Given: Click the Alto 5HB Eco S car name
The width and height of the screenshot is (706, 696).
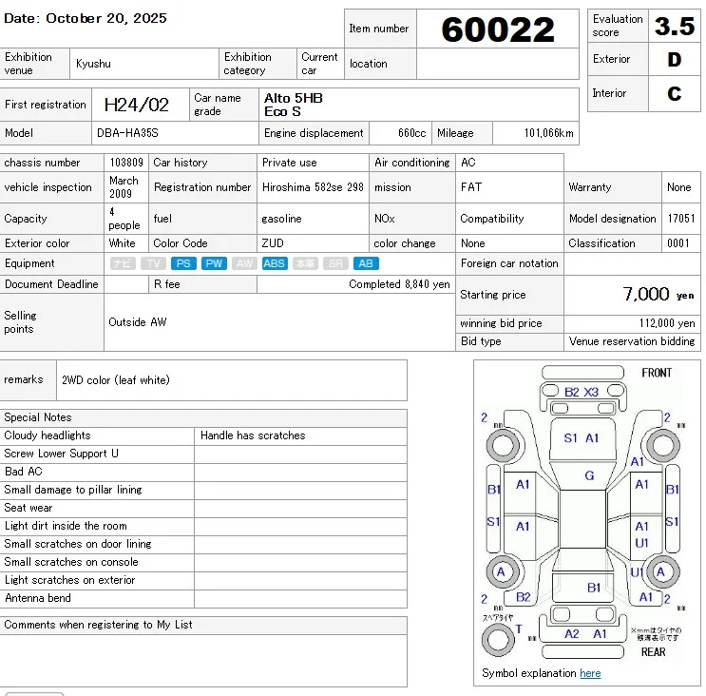Looking at the screenshot, I should (x=293, y=105).
